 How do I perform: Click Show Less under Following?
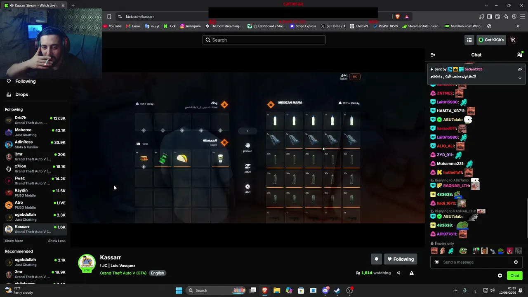[57, 241]
